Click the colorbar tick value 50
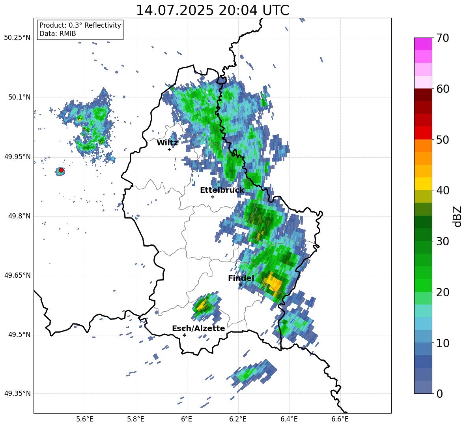 (443, 139)
